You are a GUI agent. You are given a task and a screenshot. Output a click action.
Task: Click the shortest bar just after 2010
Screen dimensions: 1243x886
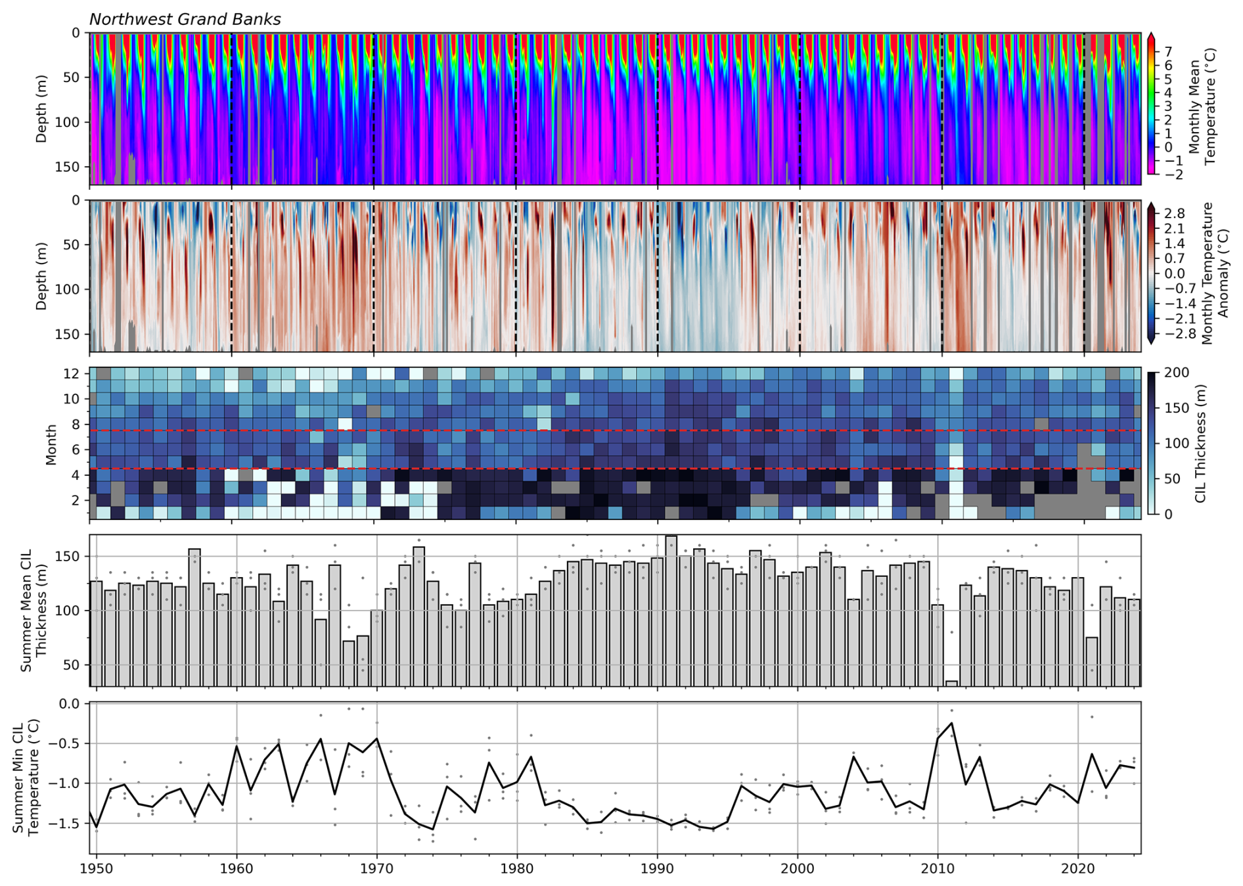click(951, 684)
